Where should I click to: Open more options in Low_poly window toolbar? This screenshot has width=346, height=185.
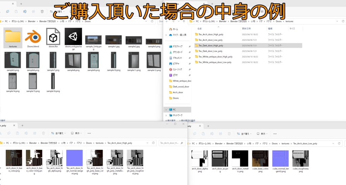coord(275,134)
